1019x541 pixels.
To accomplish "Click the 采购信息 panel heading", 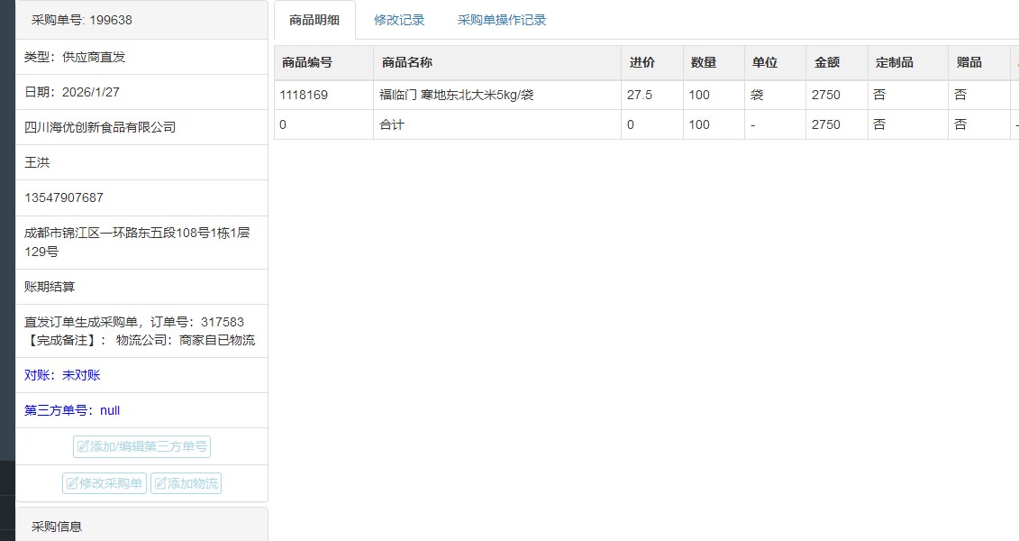I will [x=57, y=526].
